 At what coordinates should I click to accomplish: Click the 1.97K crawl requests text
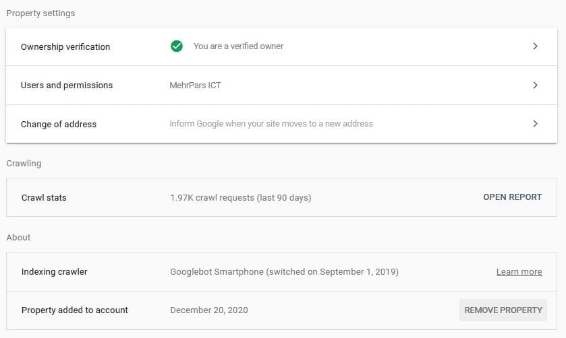240,198
